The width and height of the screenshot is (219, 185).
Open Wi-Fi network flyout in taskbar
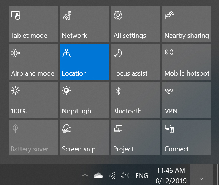pyautogui.click(x=112, y=176)
